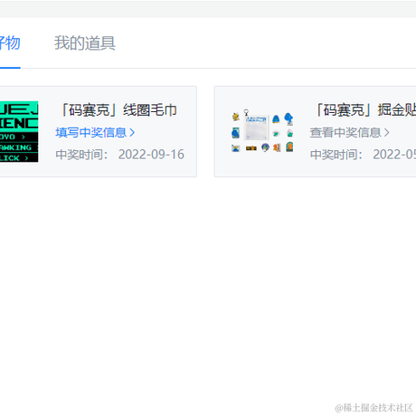Click the 2022-09-16 award date text
Screen dimensions: 416x416
pos(151,155)
